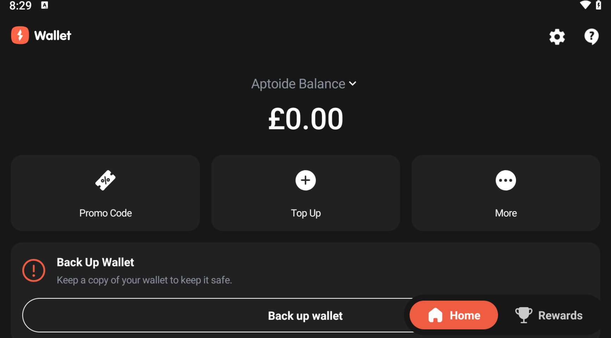611x338 pixels.
Task: Tap the promo code ticket icon
Action: 105,180
